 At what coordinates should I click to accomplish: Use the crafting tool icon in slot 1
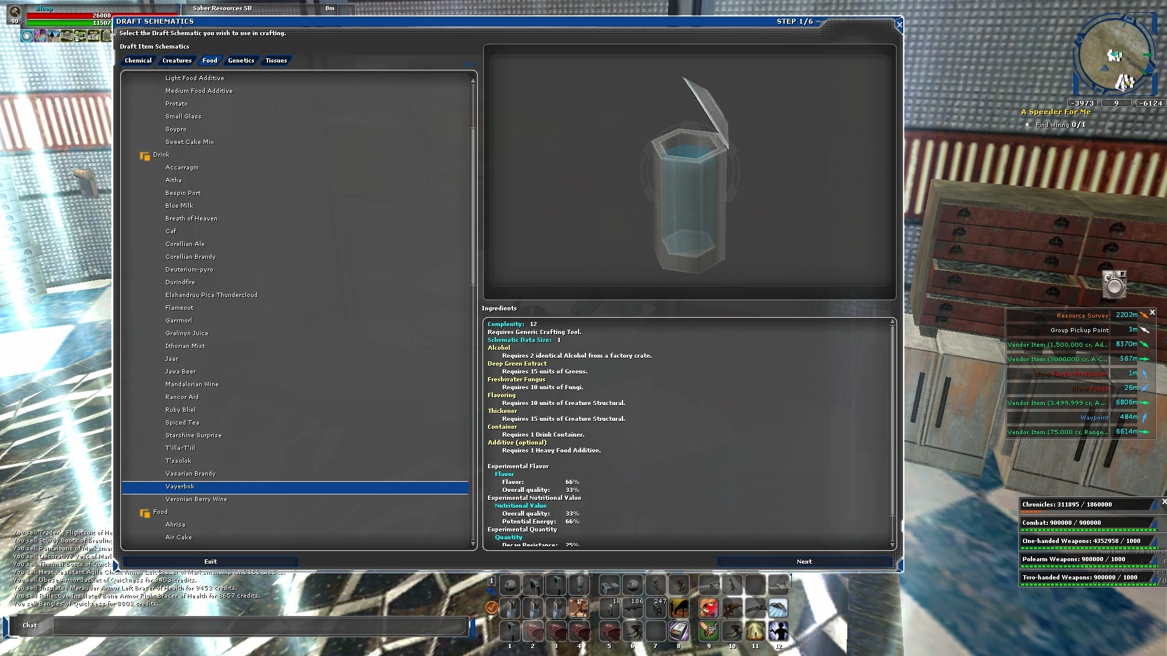point(510,631)
